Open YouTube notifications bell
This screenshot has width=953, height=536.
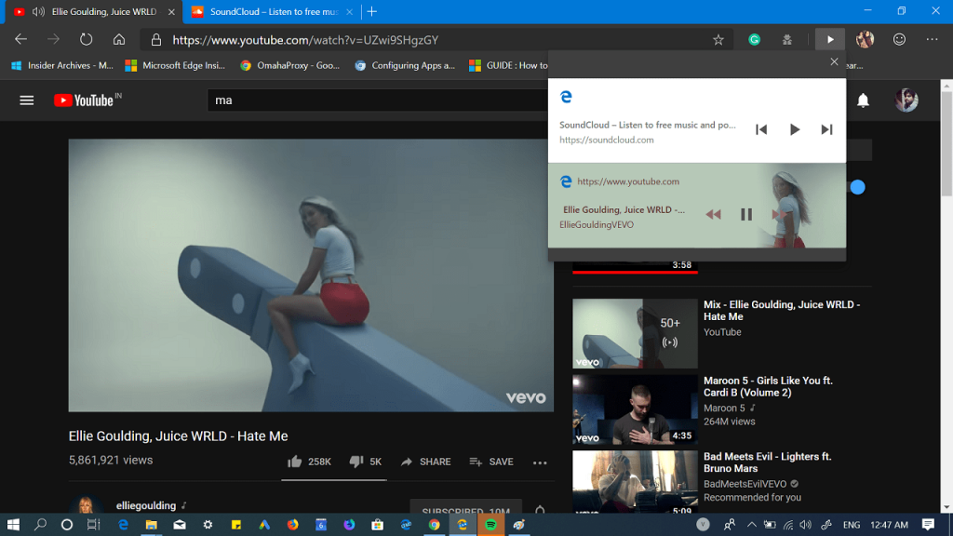point(863,100)
